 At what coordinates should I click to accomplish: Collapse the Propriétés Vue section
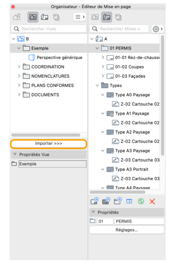click(15, 155)
